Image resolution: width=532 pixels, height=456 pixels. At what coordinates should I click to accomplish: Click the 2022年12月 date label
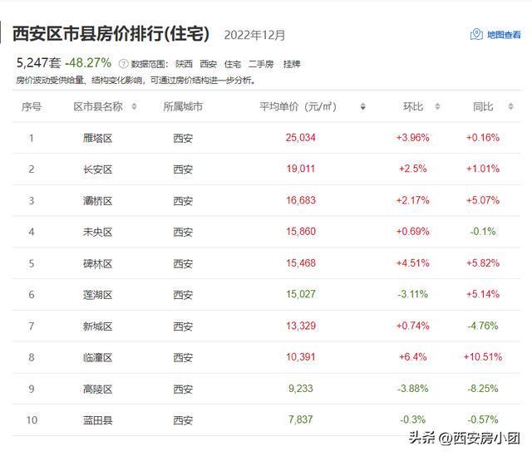[x=254, y=35]
